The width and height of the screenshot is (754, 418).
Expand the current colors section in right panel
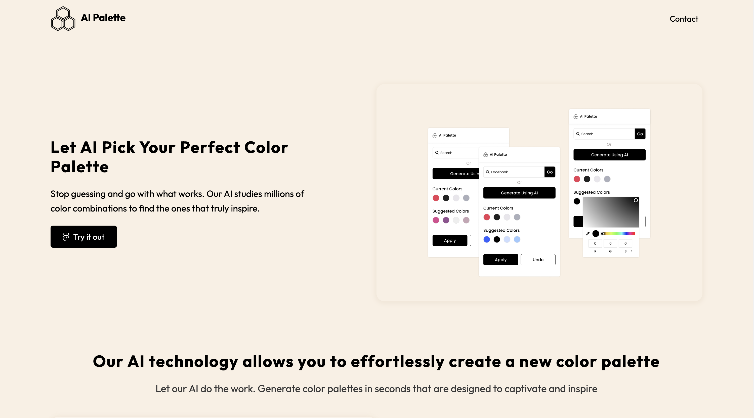coord(588,170)
